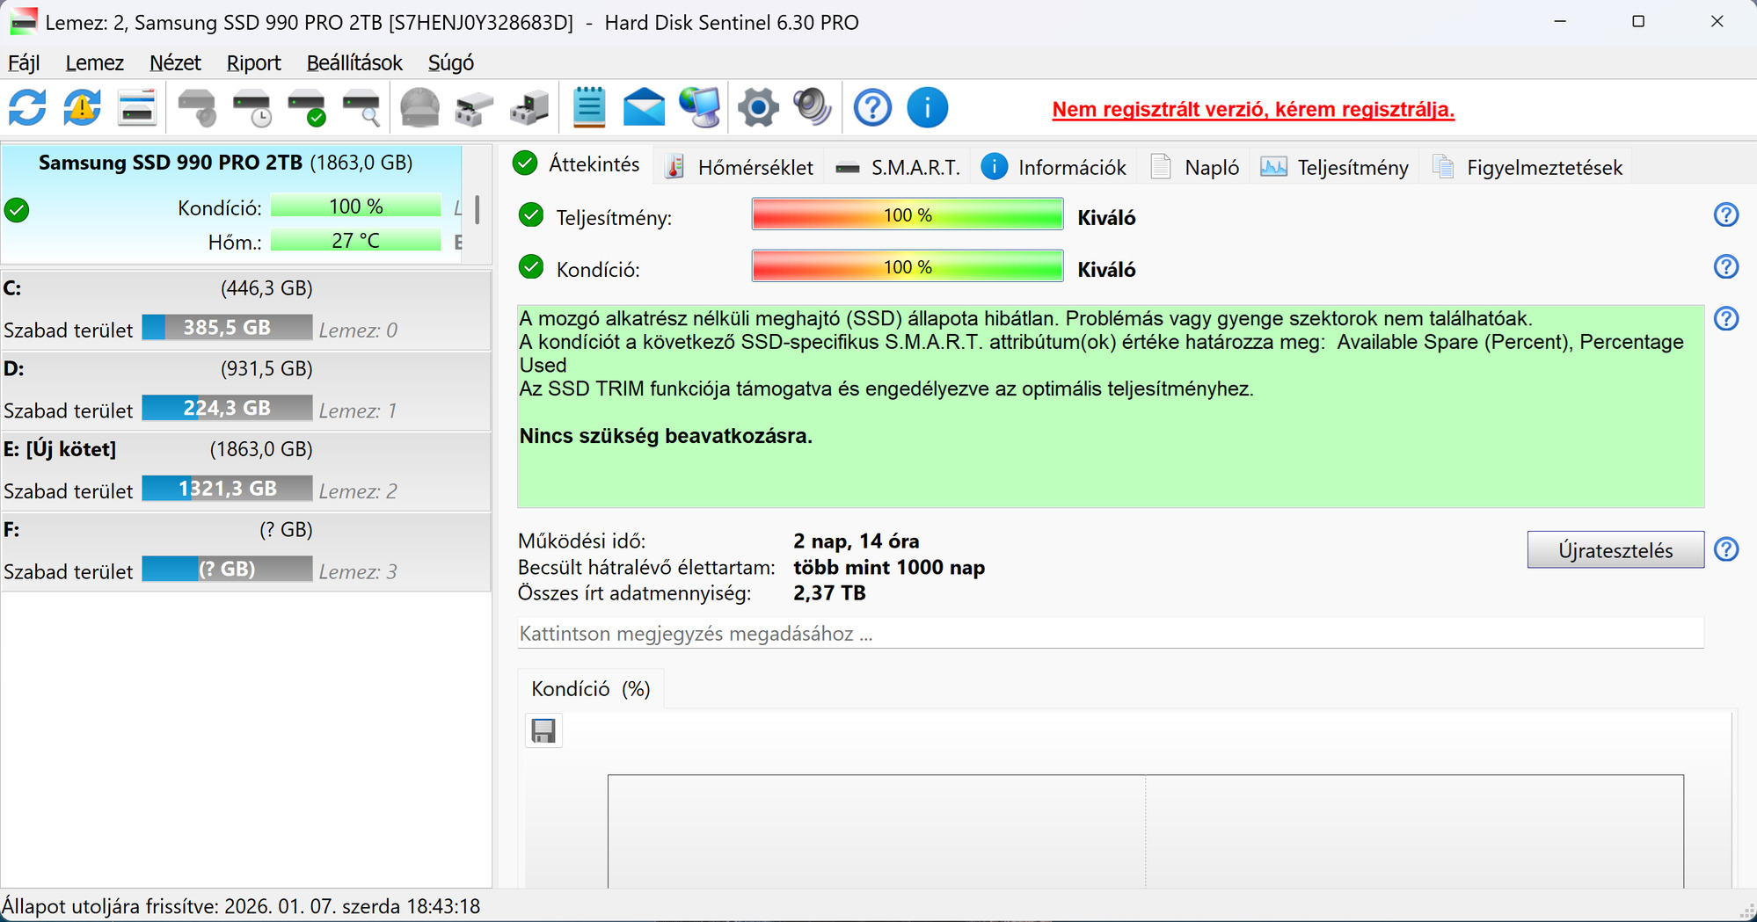Click the '2 nap, 14 óra' operating time value
1757x922 pixels.
point(857,541)
